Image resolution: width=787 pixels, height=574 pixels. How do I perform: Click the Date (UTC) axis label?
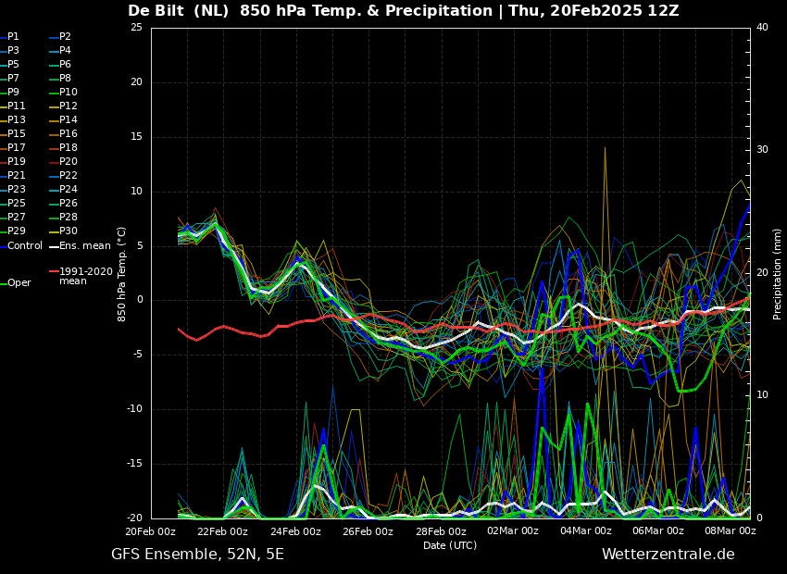pos(450,545)
